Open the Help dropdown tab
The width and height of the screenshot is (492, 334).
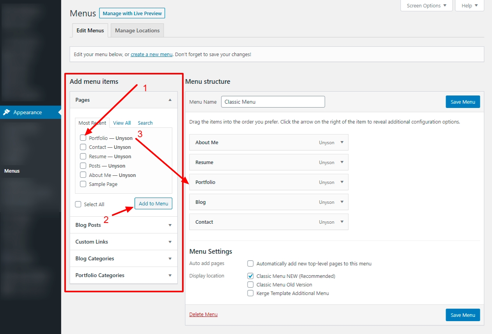tap(469, 6)
